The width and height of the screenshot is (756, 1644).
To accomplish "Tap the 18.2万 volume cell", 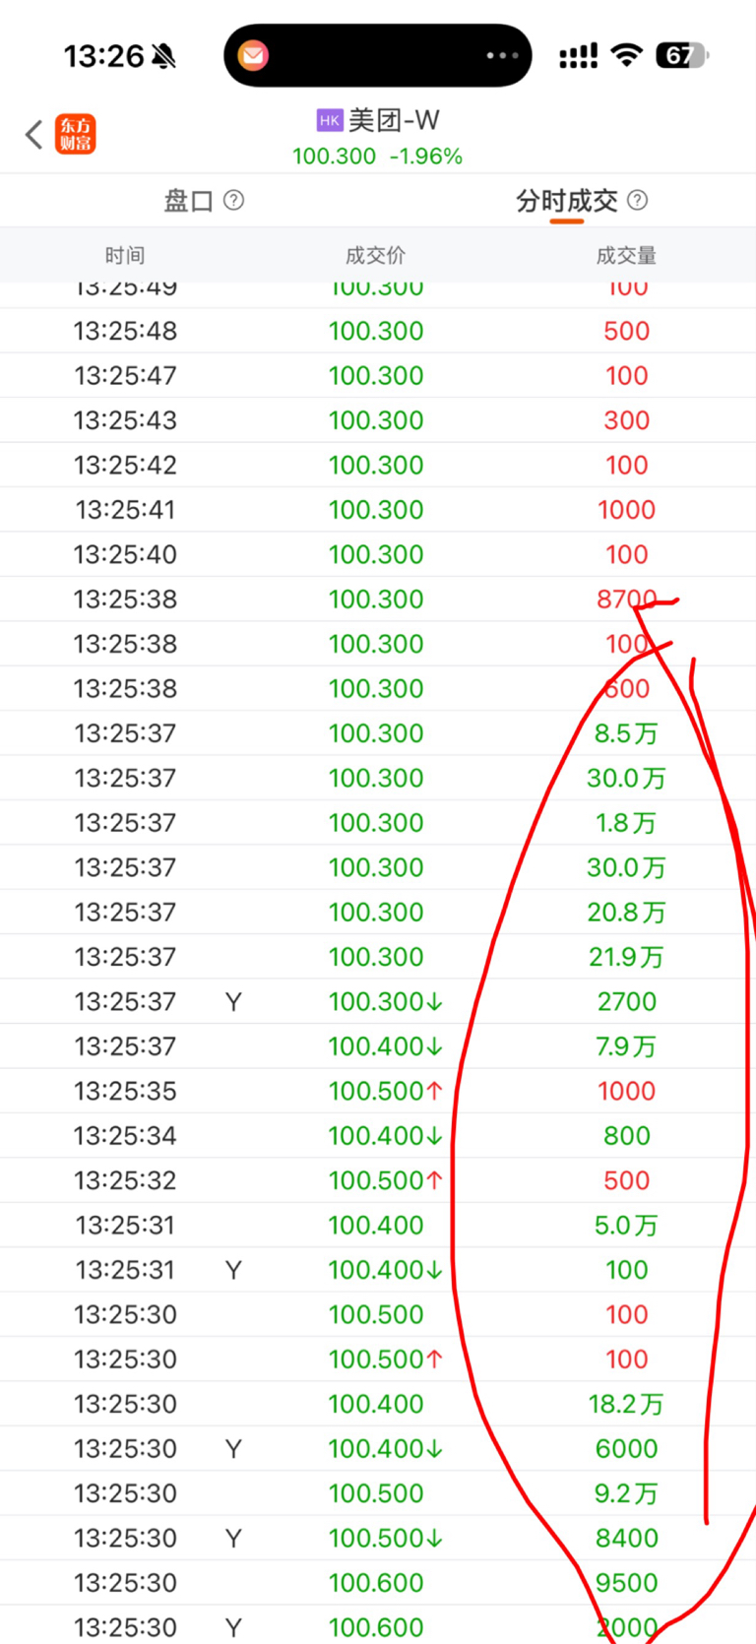I will click(x=626, y=1404).
